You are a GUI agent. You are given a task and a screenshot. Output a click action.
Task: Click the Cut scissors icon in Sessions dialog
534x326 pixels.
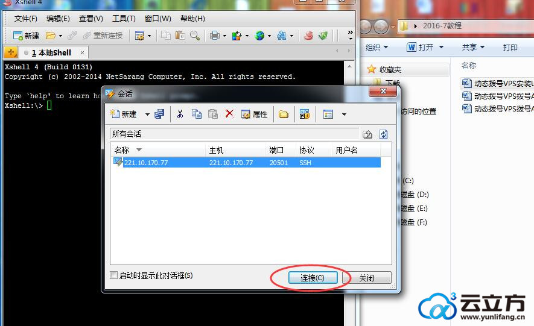point(180,114)
